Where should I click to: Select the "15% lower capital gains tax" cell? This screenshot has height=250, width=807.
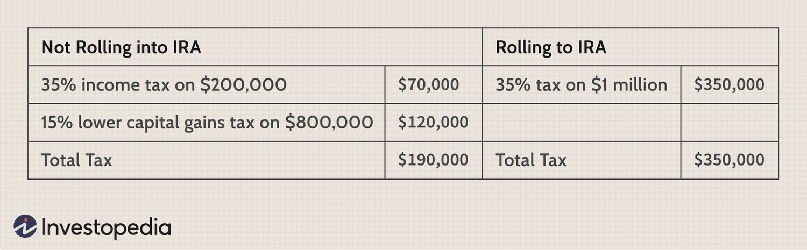[207, 123]
